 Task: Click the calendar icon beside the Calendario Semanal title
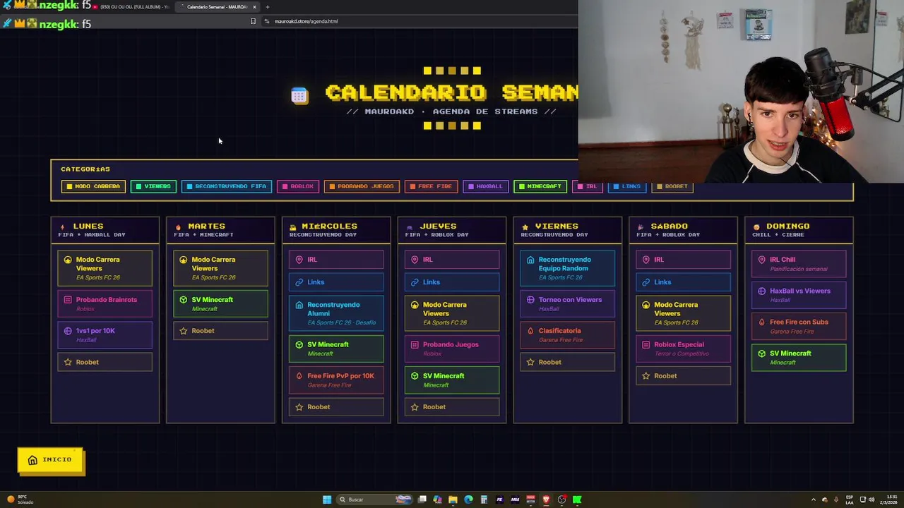299,96
